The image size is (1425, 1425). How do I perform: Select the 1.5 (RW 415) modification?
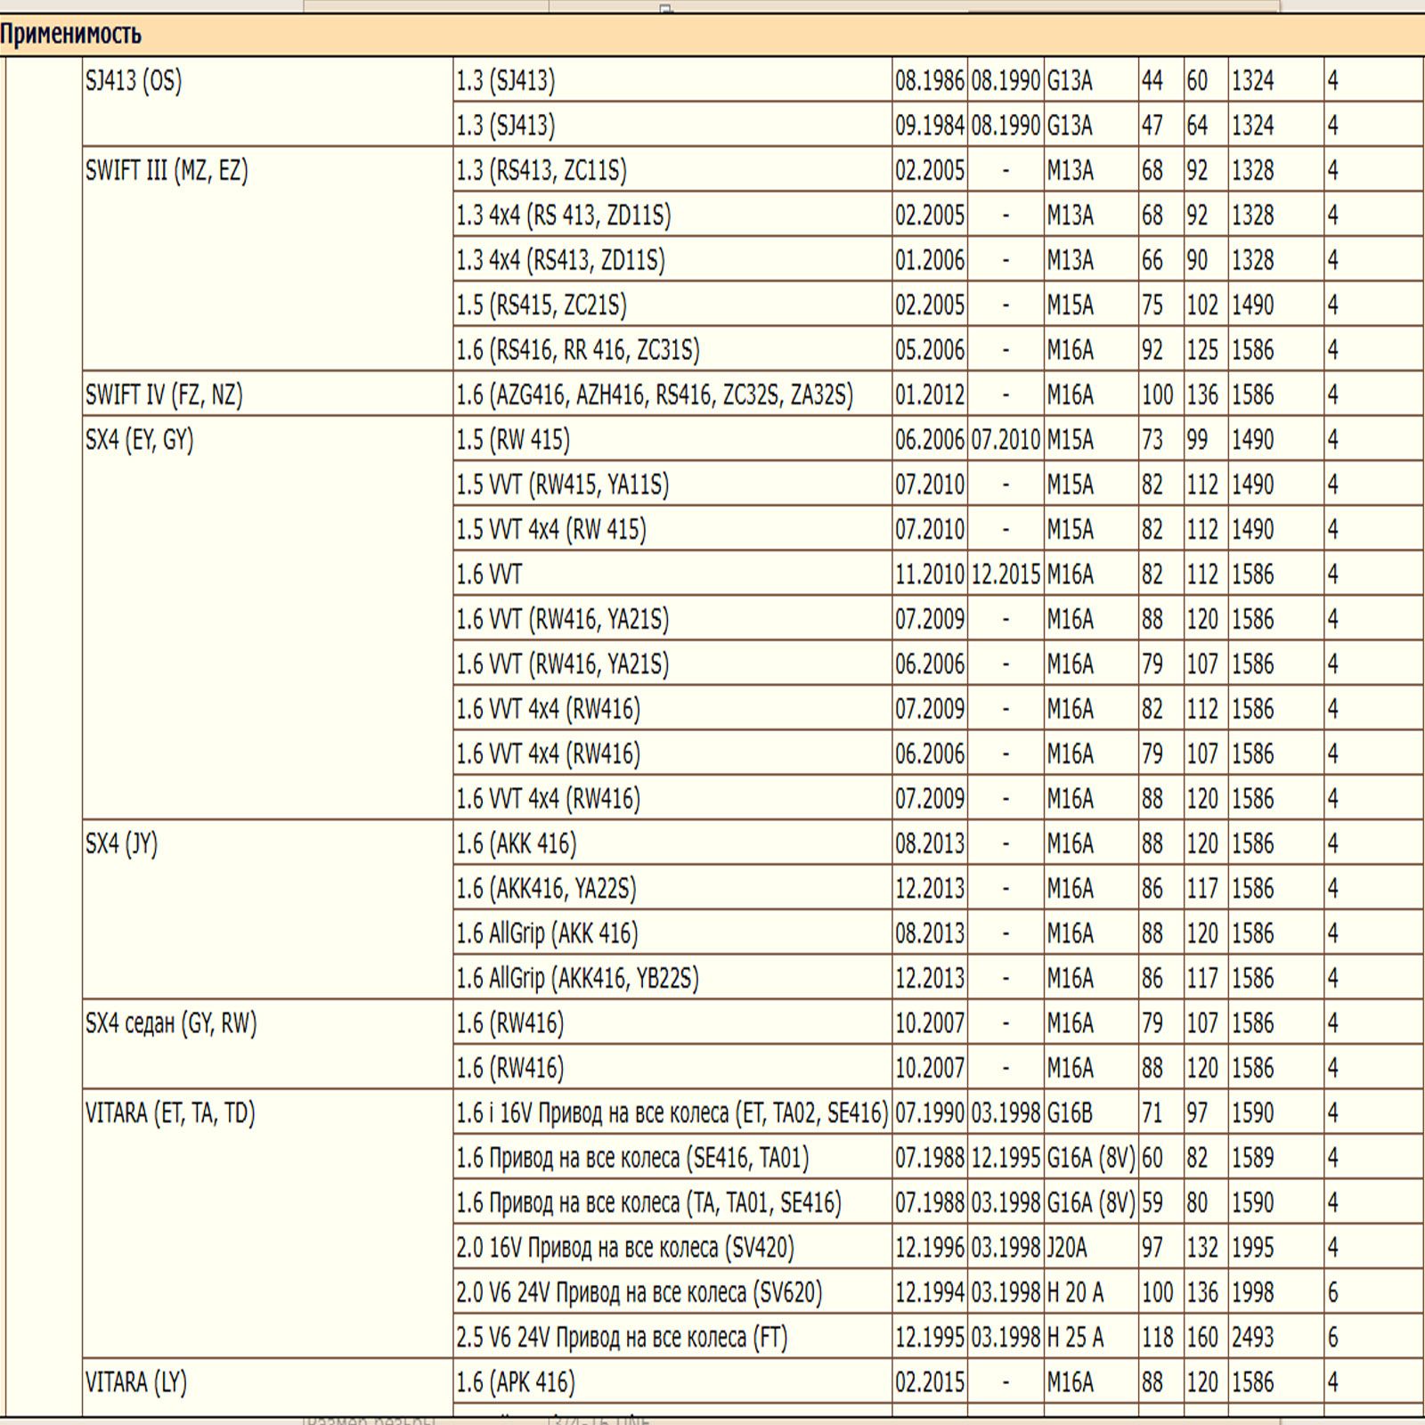click(513, 440)
